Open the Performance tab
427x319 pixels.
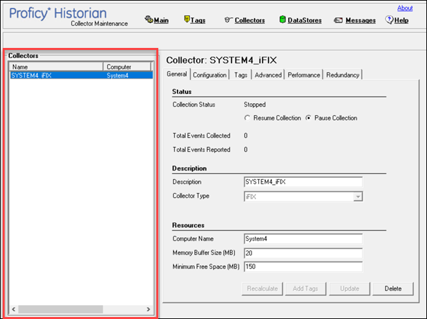pos(304,75)
